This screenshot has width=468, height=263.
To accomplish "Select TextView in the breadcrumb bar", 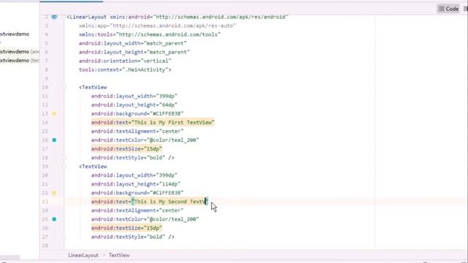I will tap(119, 255).
